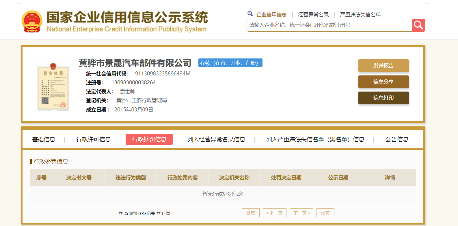Select the 严重违法失信名单 search category

[360, 15]
